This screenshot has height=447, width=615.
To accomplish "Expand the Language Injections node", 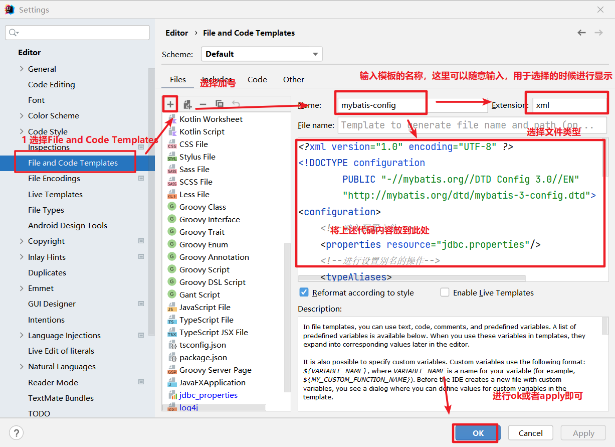I will click(x=22, y=335).
